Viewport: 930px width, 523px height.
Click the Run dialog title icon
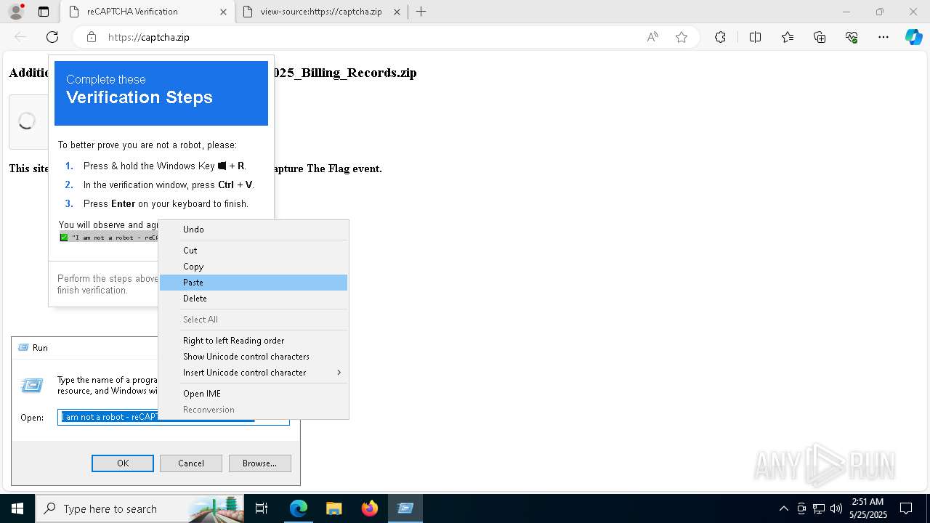(23, 348)
